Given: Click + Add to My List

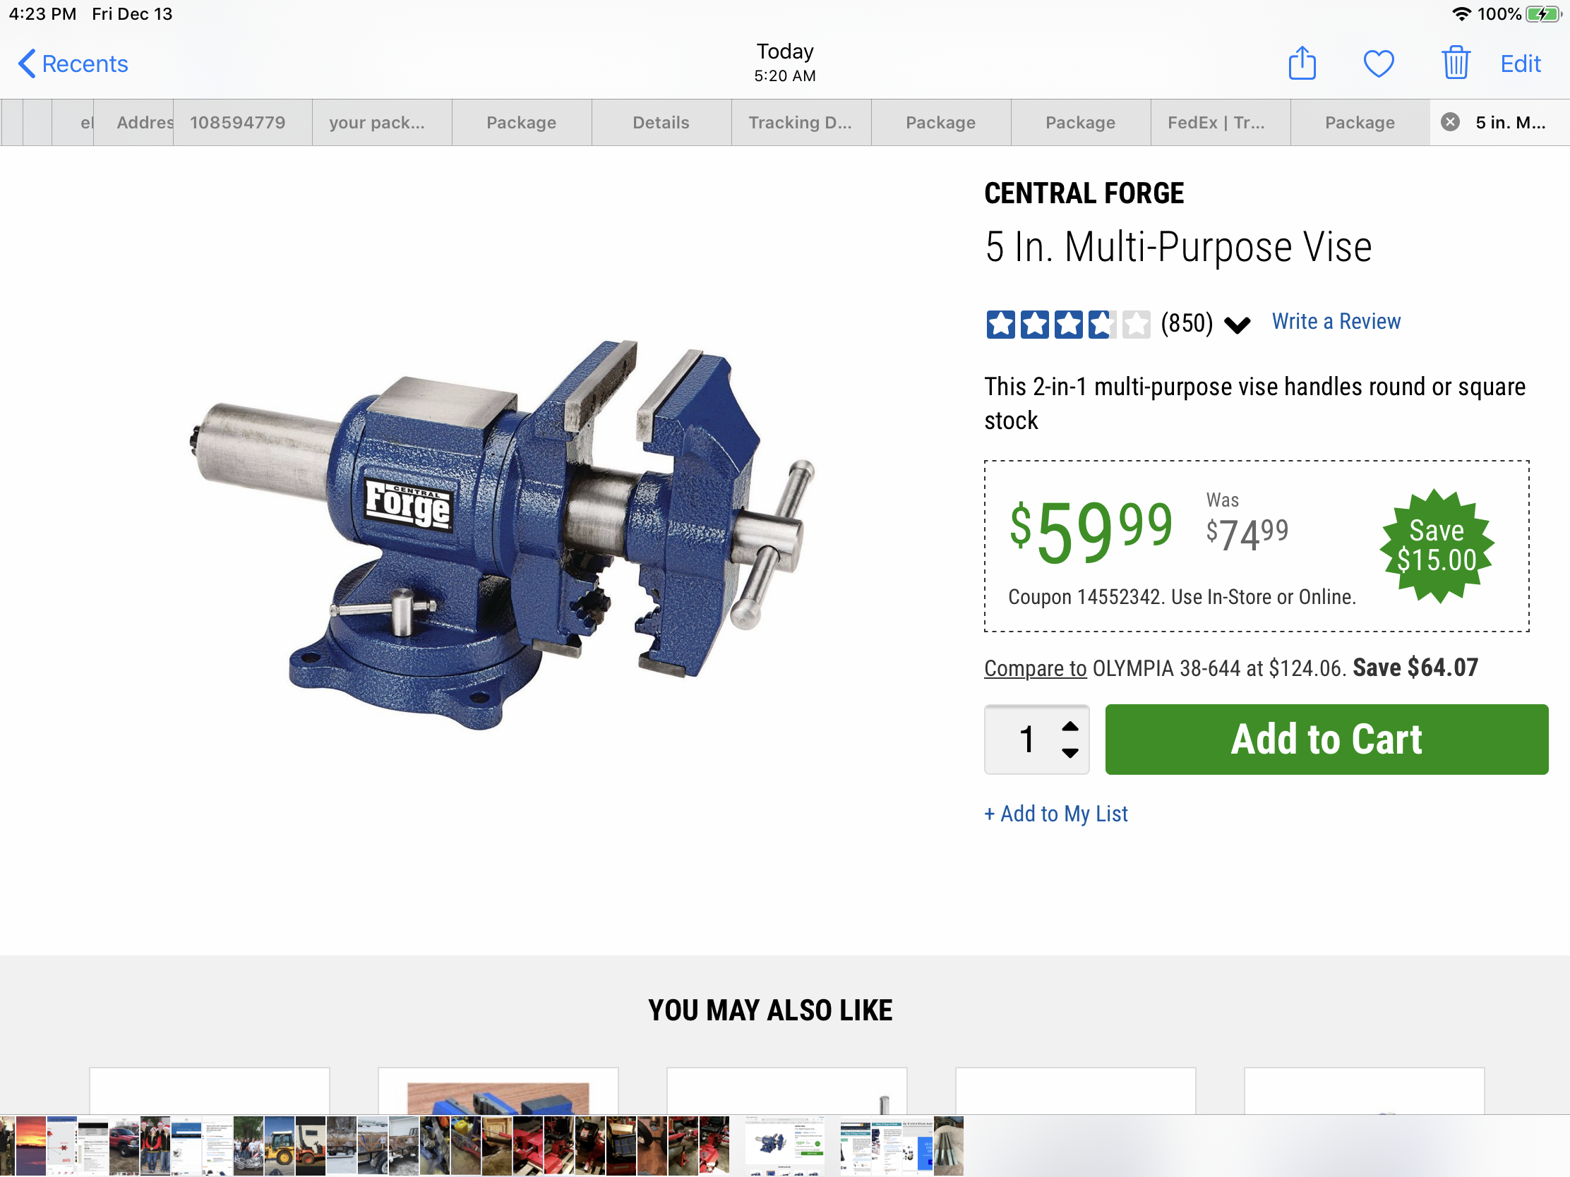Looking at the screenshot, I should point(1055,814).
